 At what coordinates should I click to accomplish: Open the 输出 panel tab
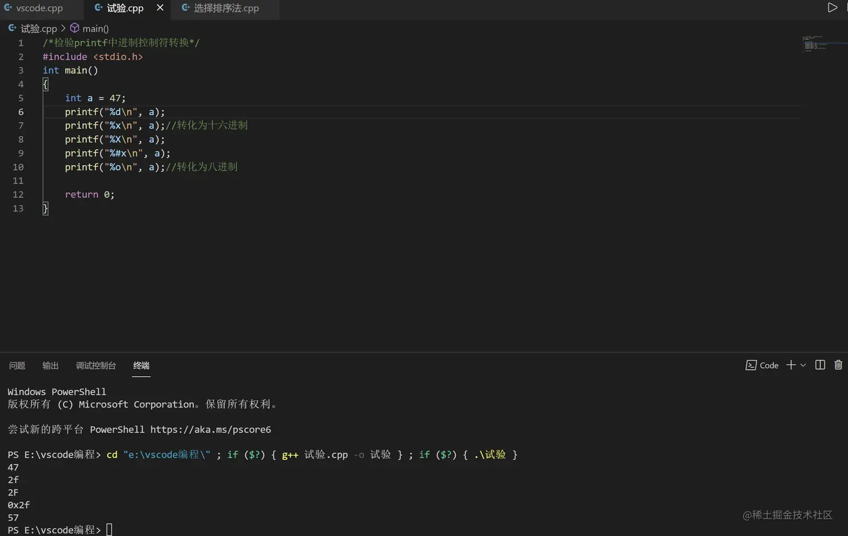[x=50, y=366]
